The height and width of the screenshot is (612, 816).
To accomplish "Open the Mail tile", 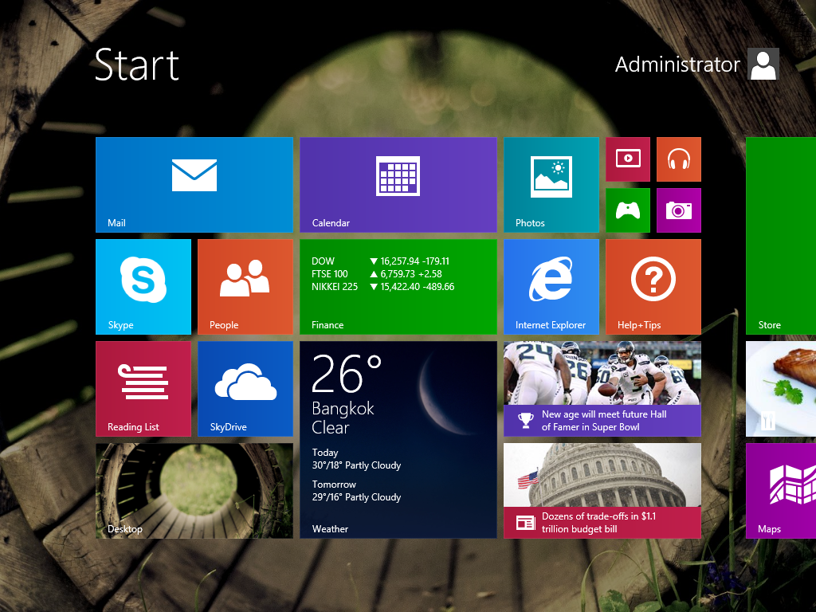I will click(194, 185).
